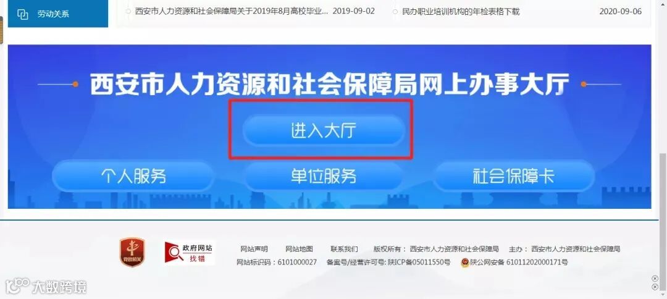Open the 2019年8月高校毕业 news link
The height and width of the screenshot is (299, 667).
(x=232, y=11)
